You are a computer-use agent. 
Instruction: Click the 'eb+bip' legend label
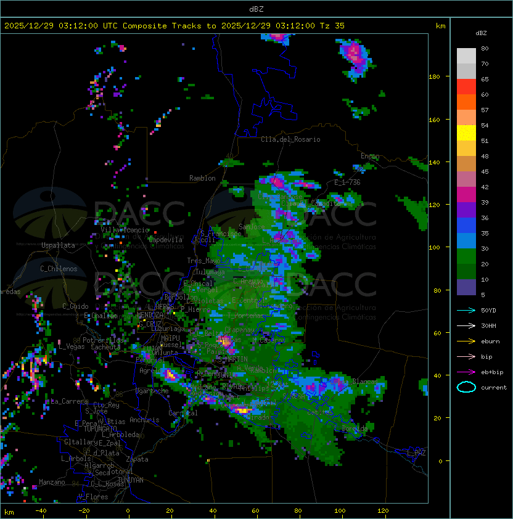pos(492,372)
